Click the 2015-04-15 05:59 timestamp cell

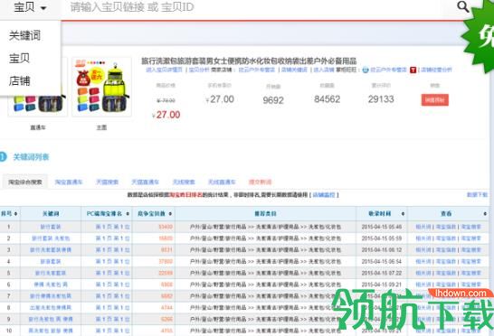pyautogui.click(x=382, y=238)
